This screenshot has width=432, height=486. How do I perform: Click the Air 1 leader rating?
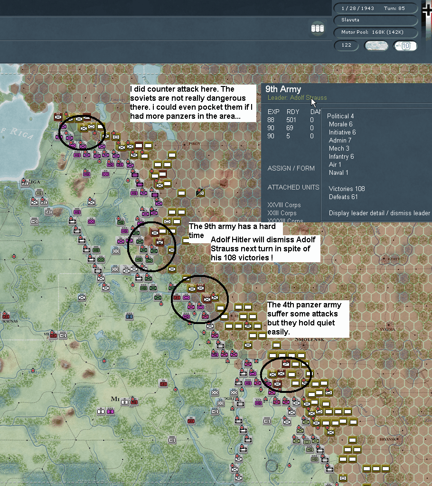click(335, 164)
